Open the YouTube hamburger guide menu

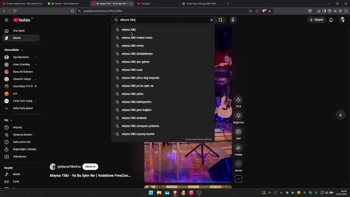[x=7, y=20]
